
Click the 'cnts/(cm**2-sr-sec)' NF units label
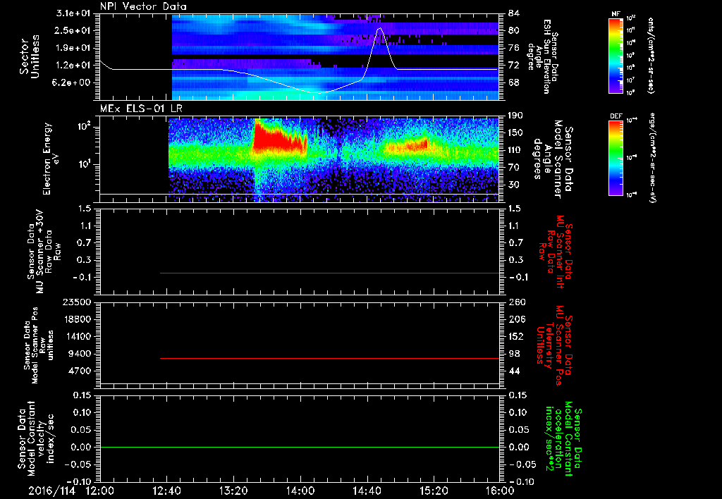pyautogui.click(x=651, y=55)
